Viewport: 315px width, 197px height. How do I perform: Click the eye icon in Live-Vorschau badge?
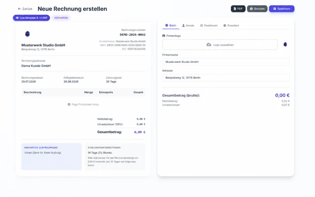click(x=17, y=18)
